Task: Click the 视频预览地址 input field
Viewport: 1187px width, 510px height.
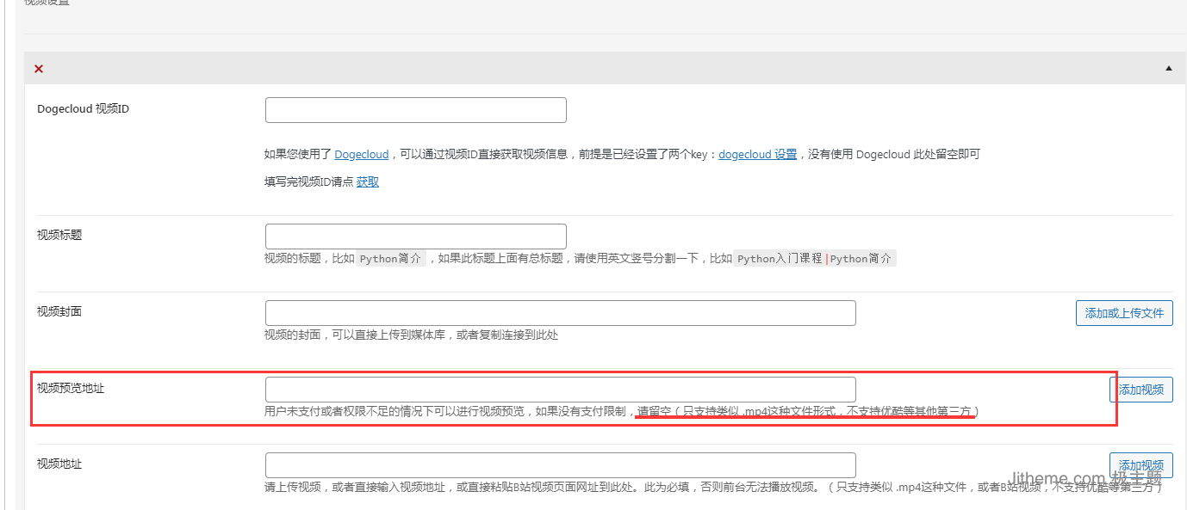Action: (560, 389)
